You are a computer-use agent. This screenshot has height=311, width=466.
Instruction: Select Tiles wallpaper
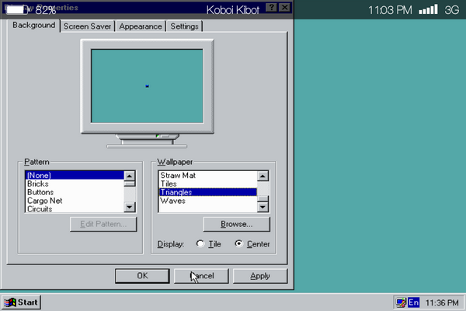coord(207,183)
